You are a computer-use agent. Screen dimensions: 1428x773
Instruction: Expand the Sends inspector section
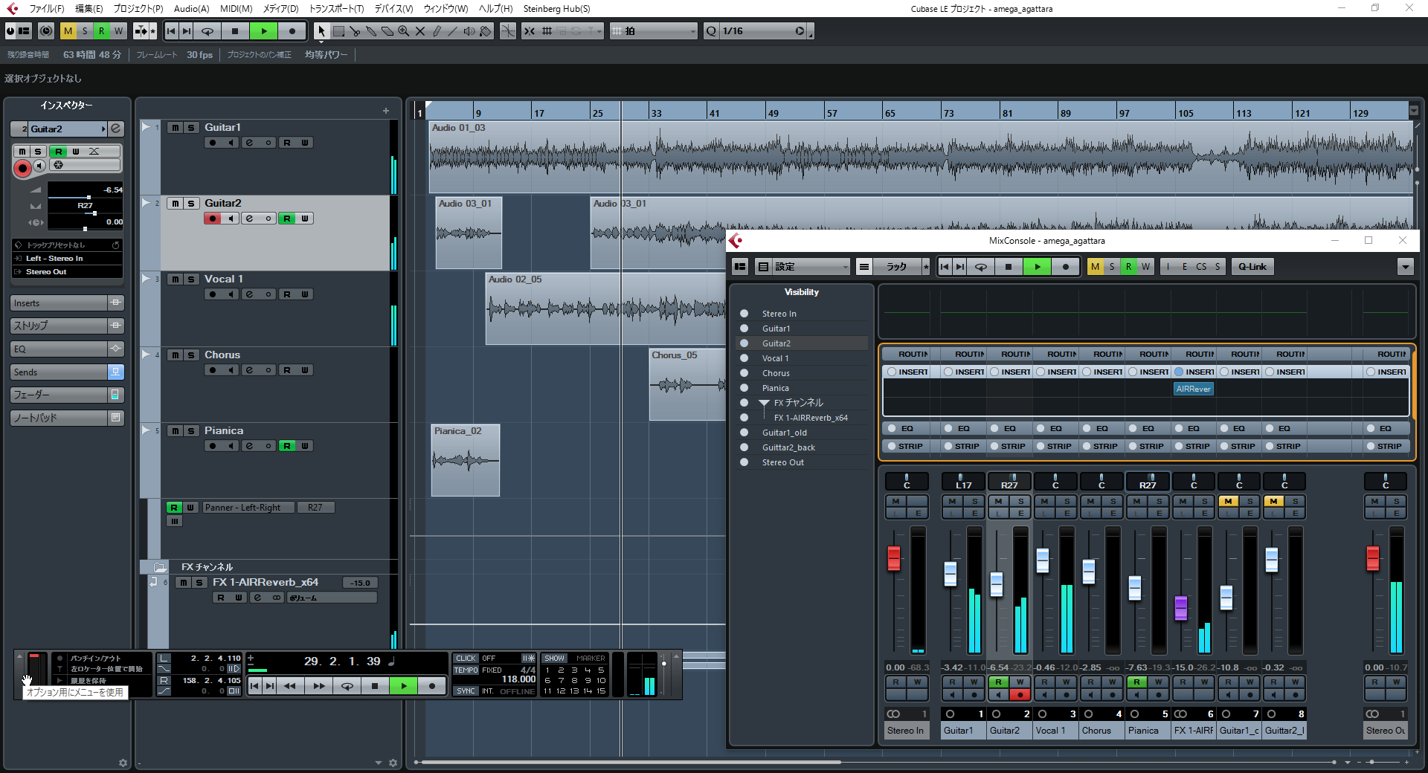pos(67,372)
